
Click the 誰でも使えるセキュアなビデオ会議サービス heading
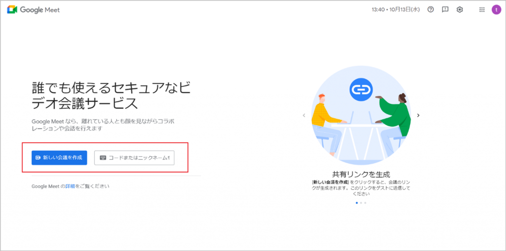[x=111, y=96]
